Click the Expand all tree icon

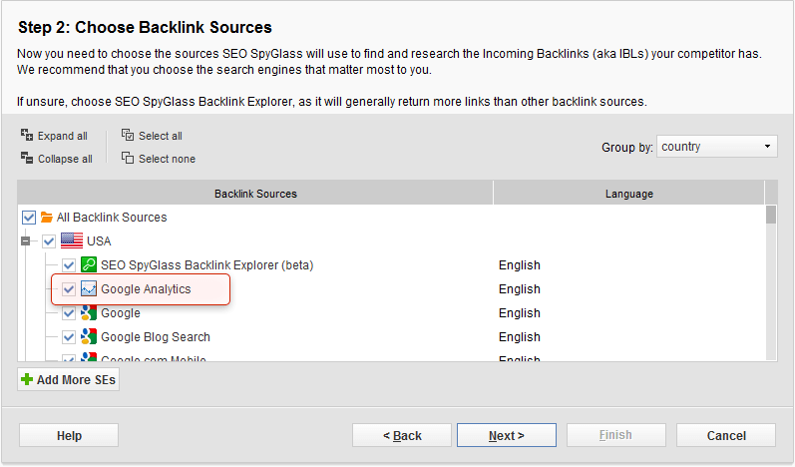click(27, 135)
